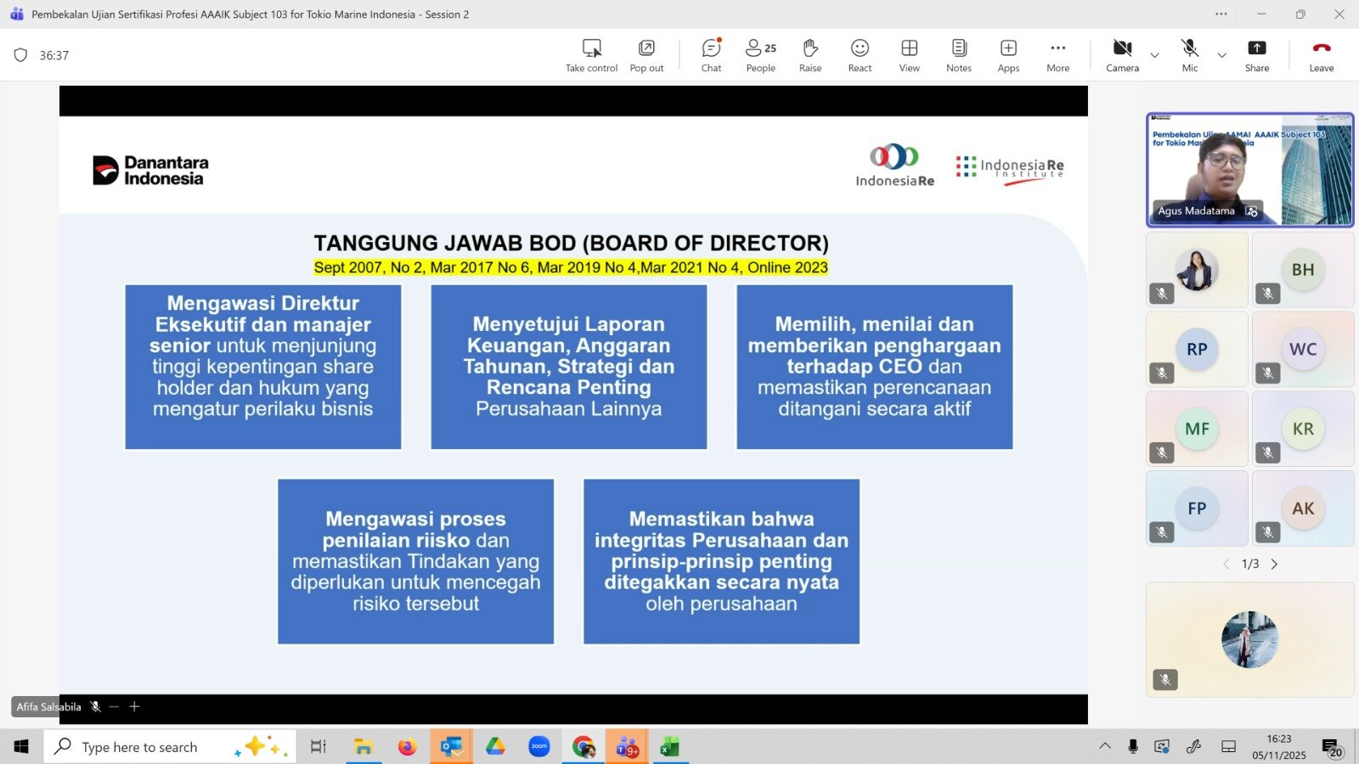Pop out the shared presentation

[x=646, y=55]
